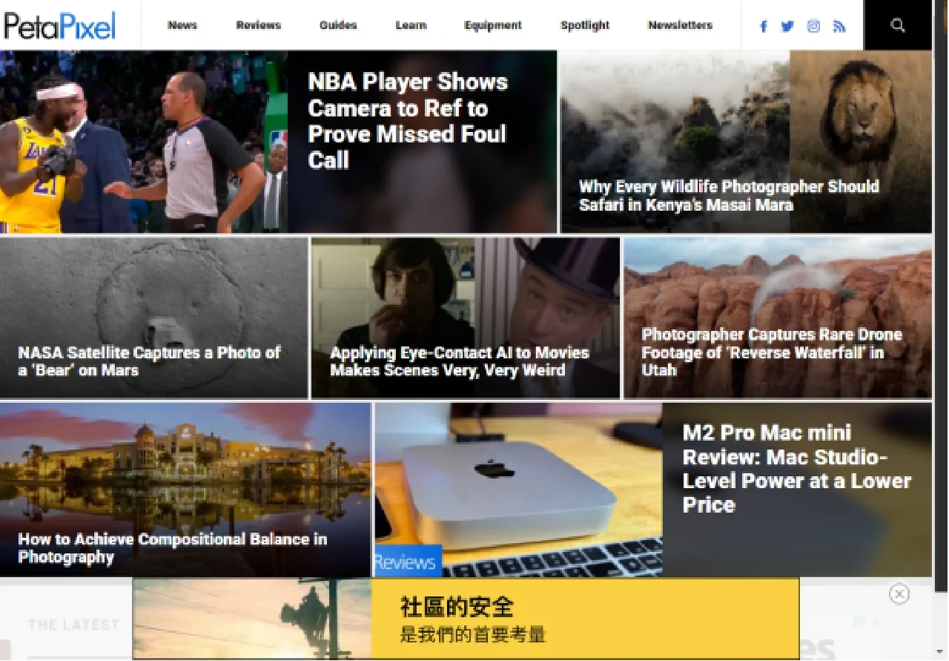Viewport: 949px width, 661px height.
Task: Open the Equipment menu
Action: pyautogui.click(x=493, y=25)
